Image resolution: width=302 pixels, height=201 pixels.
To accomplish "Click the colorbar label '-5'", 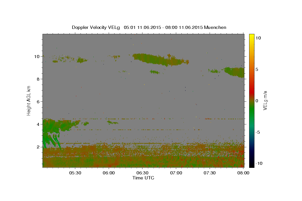I will click(x=258, y=132).
